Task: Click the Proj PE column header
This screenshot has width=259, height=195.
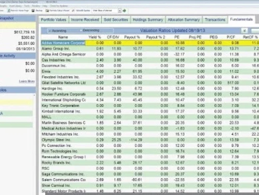Action: pyautogui.click(x=195, y=37)
